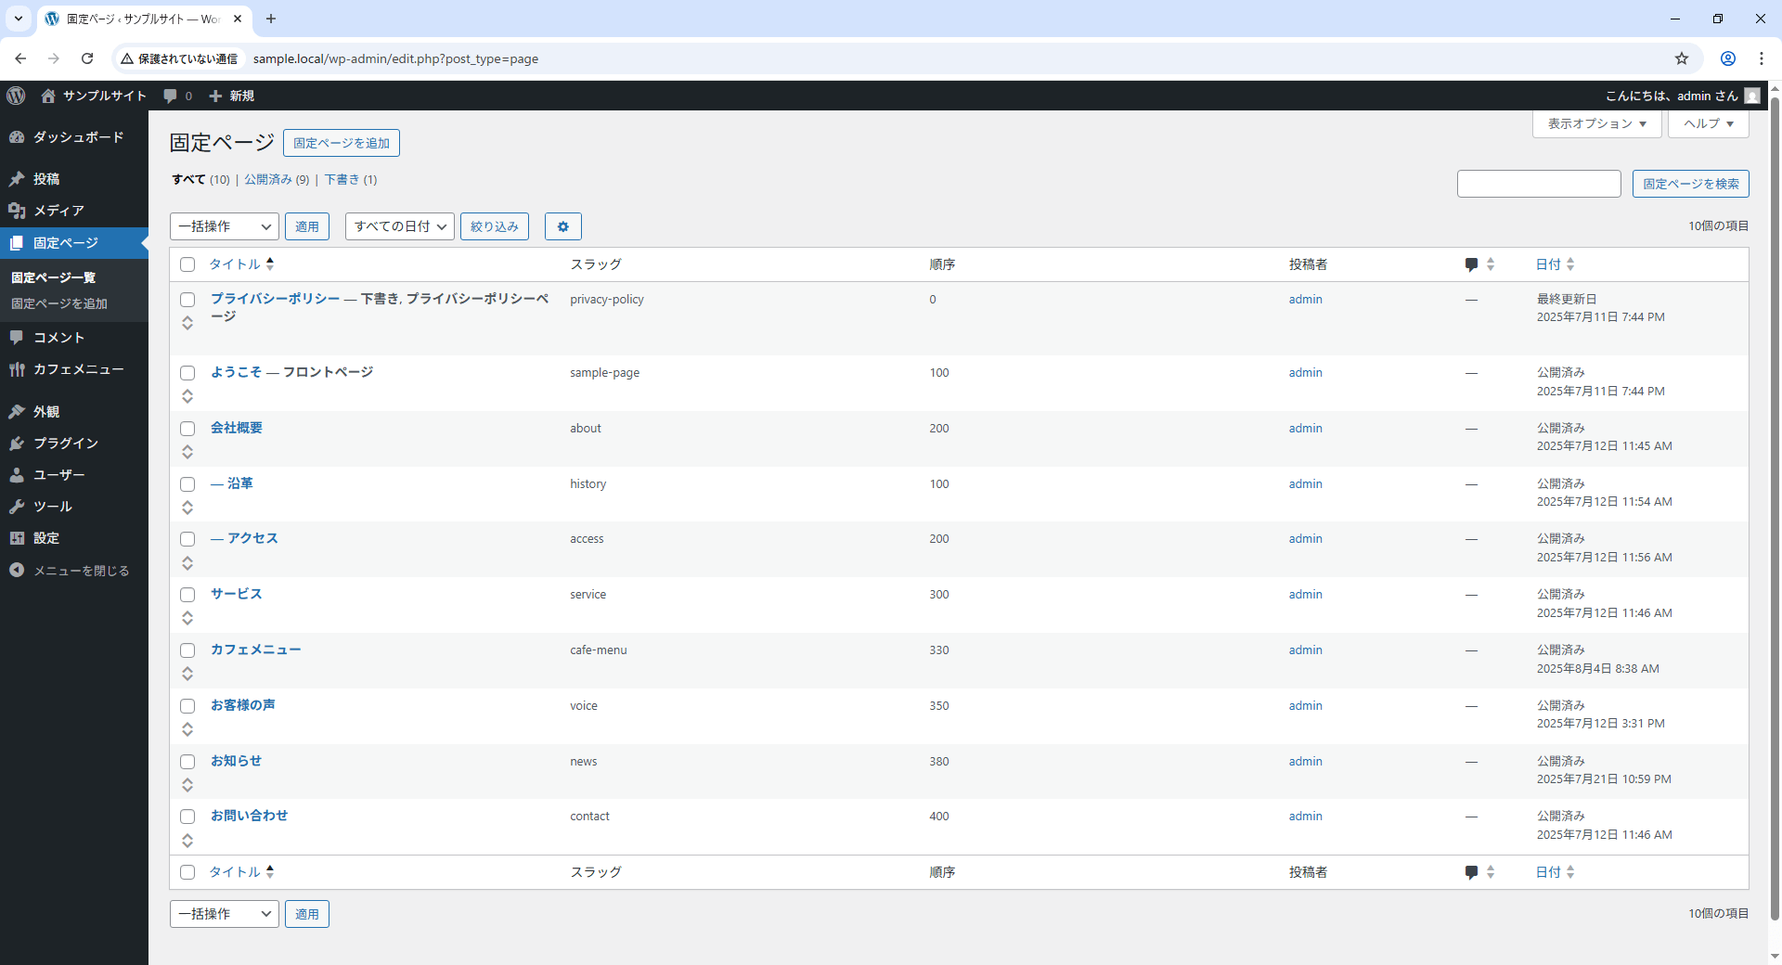1782x965 pixels.
Task: Click the メニューを閉じる collapse arrow icon
Action: coord(17,571)
